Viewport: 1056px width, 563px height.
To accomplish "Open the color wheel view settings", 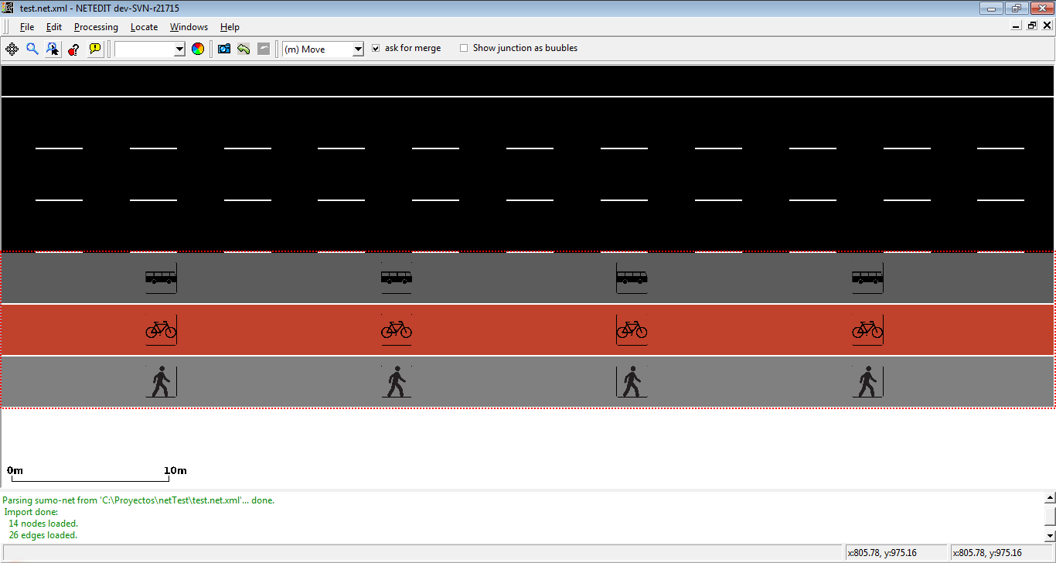I will (x=198, y=49).
